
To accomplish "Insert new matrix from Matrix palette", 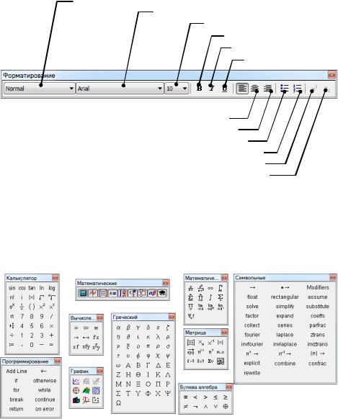I will (191, 343).
